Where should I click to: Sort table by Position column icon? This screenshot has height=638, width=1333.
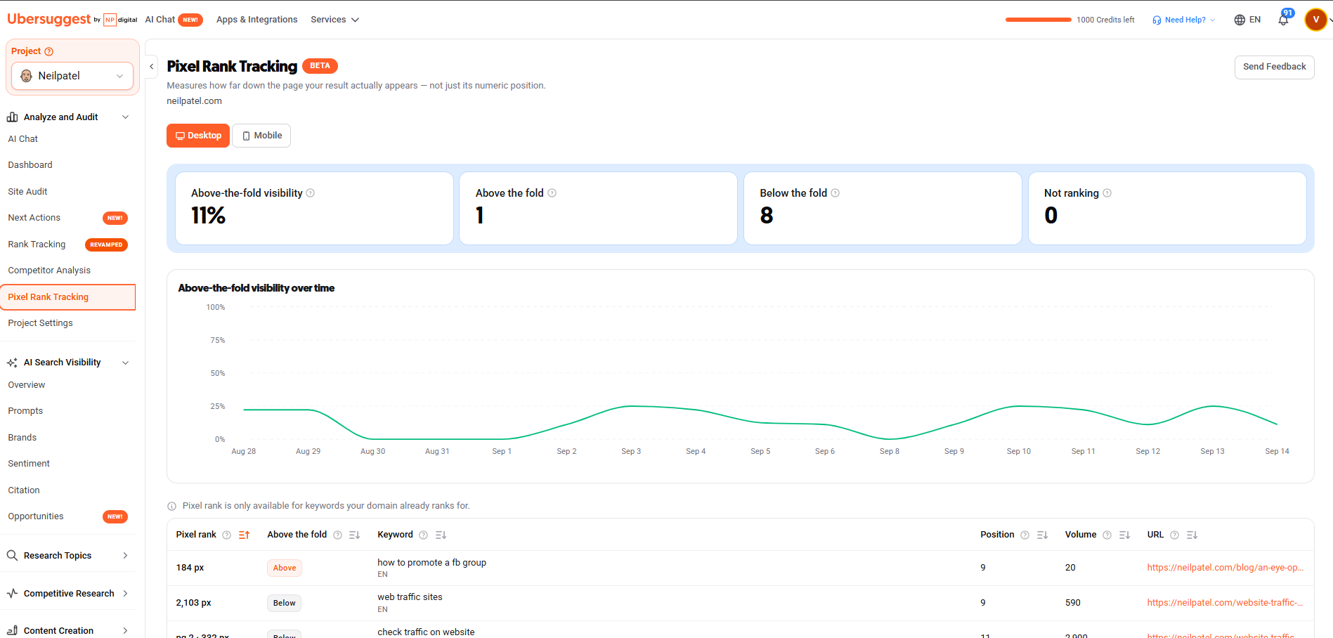pos(1042,535)
